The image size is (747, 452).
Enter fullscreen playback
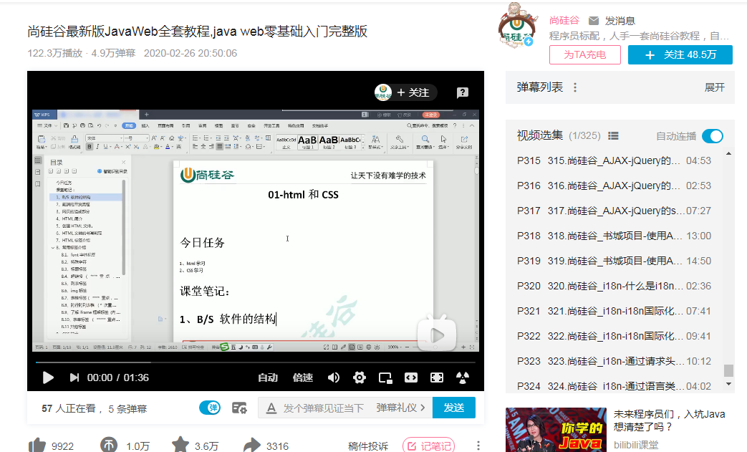[436, 378]
